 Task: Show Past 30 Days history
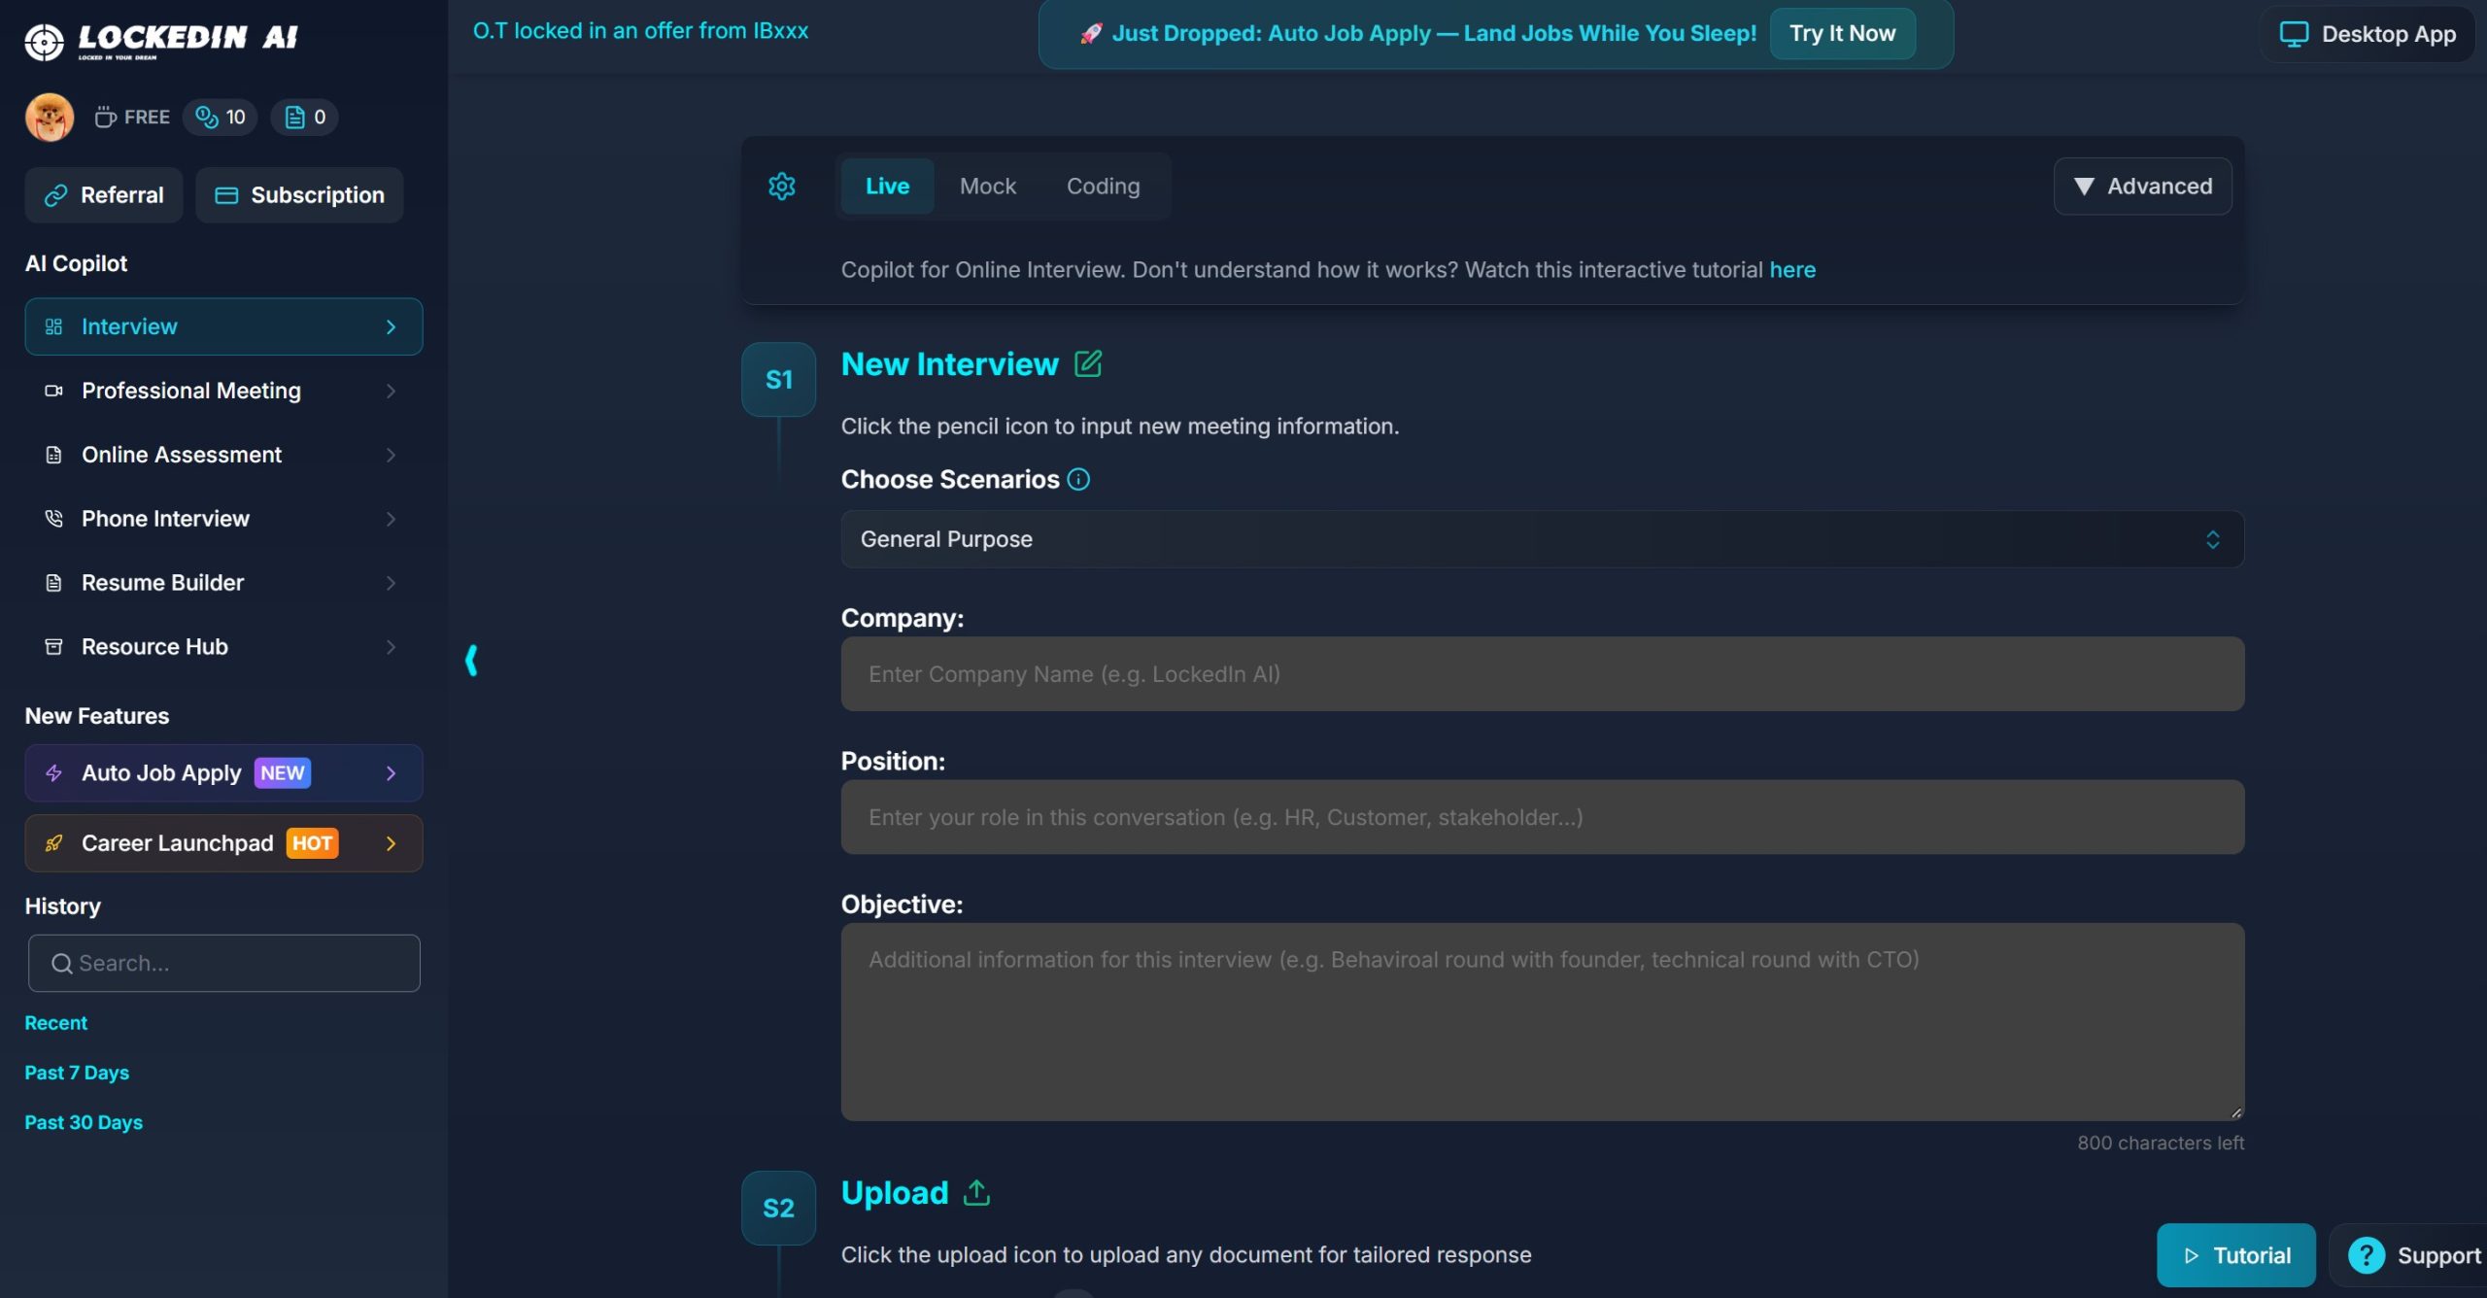point(84,1122)
